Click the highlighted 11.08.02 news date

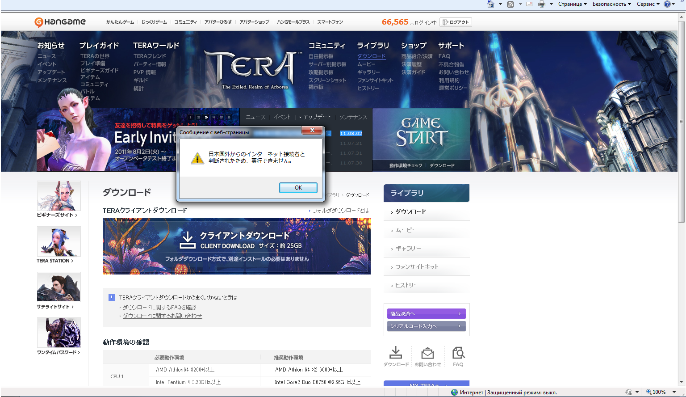(x=351, y=133)
